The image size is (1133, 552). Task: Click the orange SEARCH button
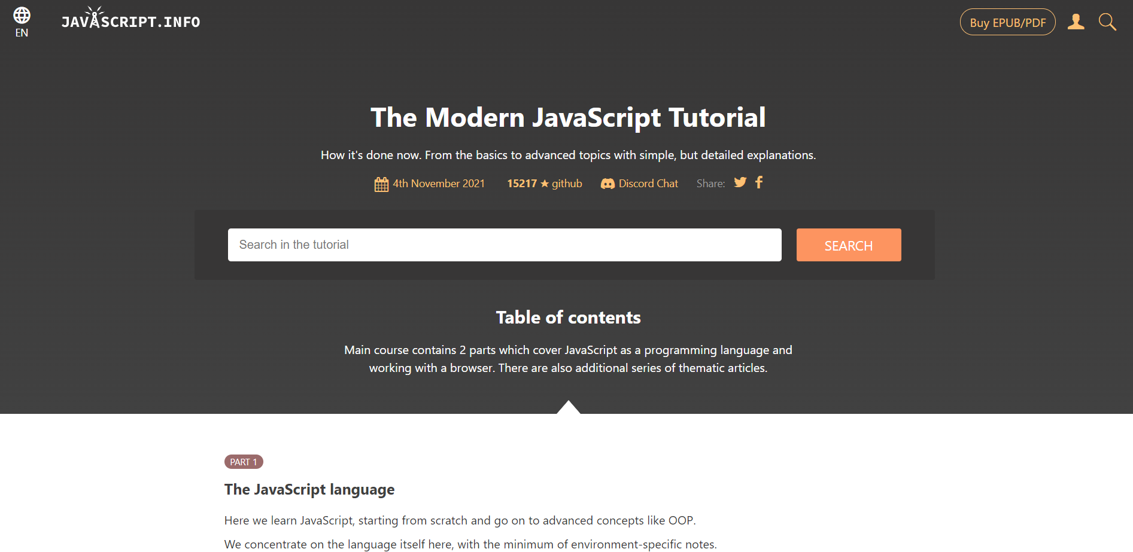click(x=848, y=245)
